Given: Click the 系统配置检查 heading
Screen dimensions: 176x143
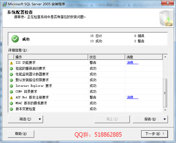Looking at the screenshot, I should (x=20, y=12).
